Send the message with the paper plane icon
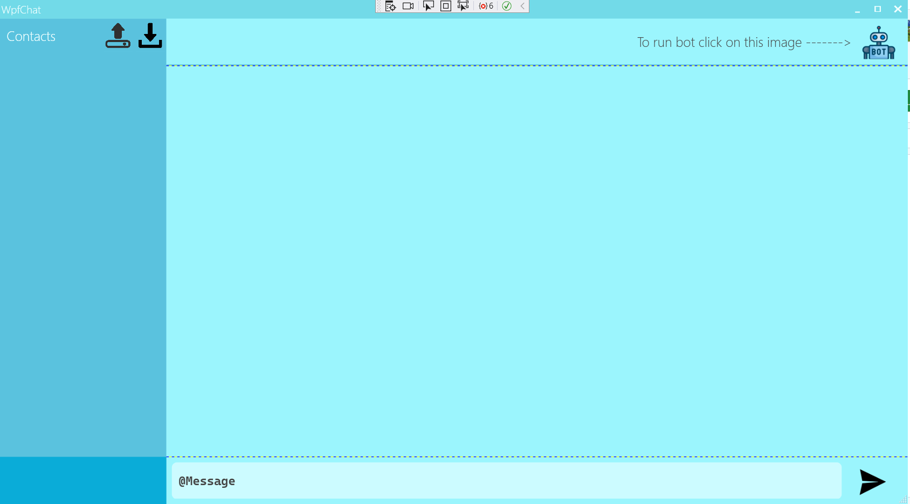Viewport: 910px width, 504px height. point(871,481)
